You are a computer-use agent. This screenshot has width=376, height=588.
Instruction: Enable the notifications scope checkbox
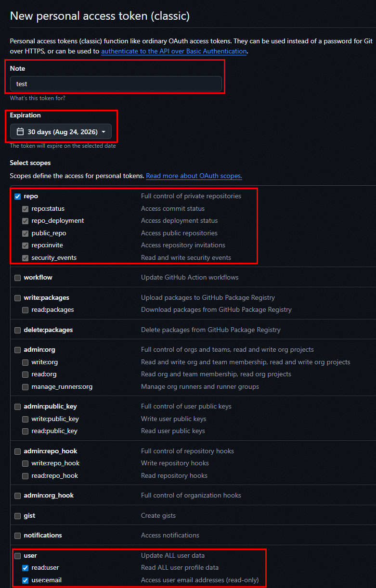tap(18, 536)
